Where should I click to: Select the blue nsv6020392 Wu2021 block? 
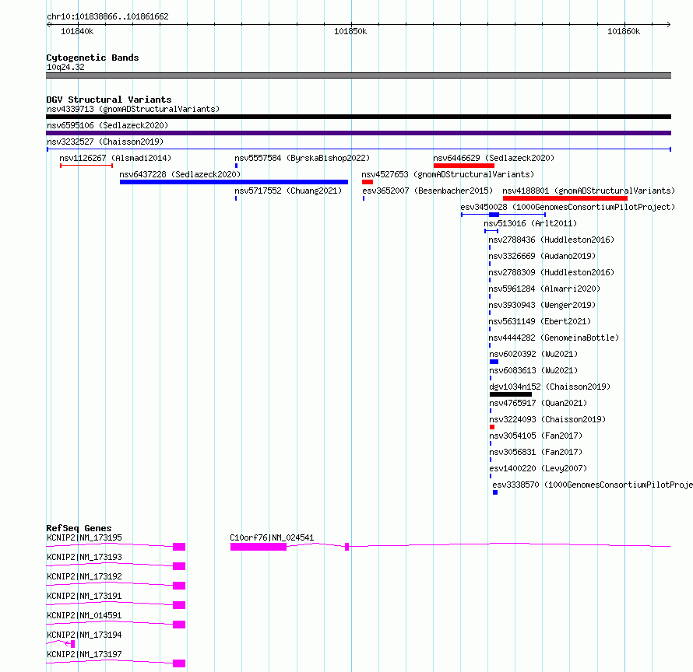[x=494, y=362]
